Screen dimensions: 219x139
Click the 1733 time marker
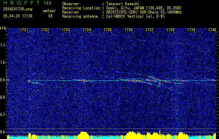pos(66,30)
